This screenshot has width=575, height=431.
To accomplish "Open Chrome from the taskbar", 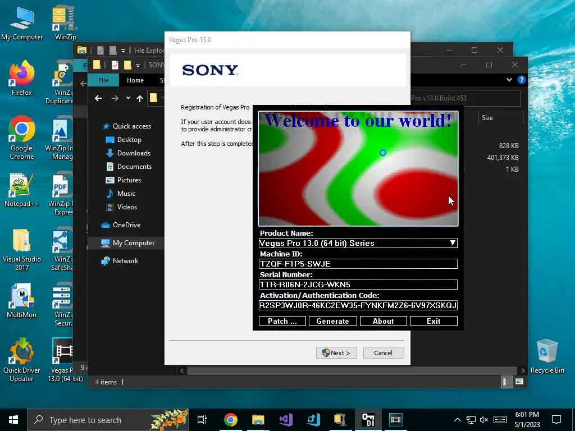I will click(x=231, y=420).
